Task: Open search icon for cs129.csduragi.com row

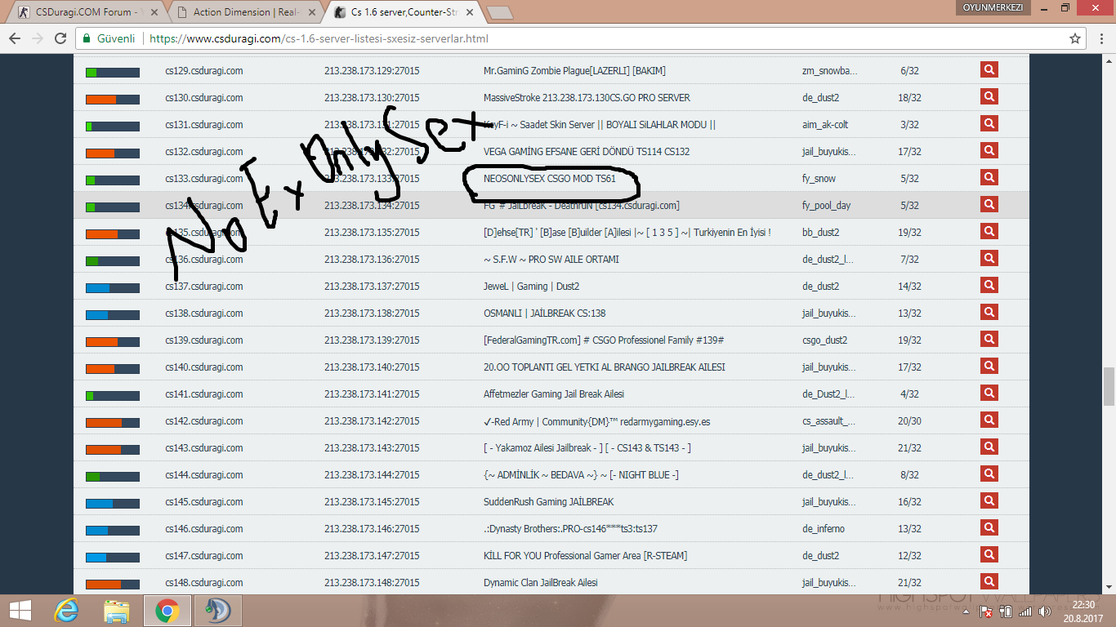Action: tap(989, 70)
